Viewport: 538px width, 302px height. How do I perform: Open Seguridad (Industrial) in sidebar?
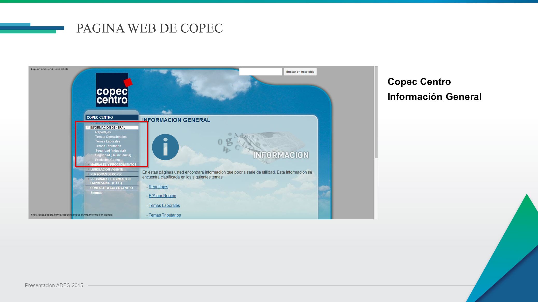coord(110,150)
